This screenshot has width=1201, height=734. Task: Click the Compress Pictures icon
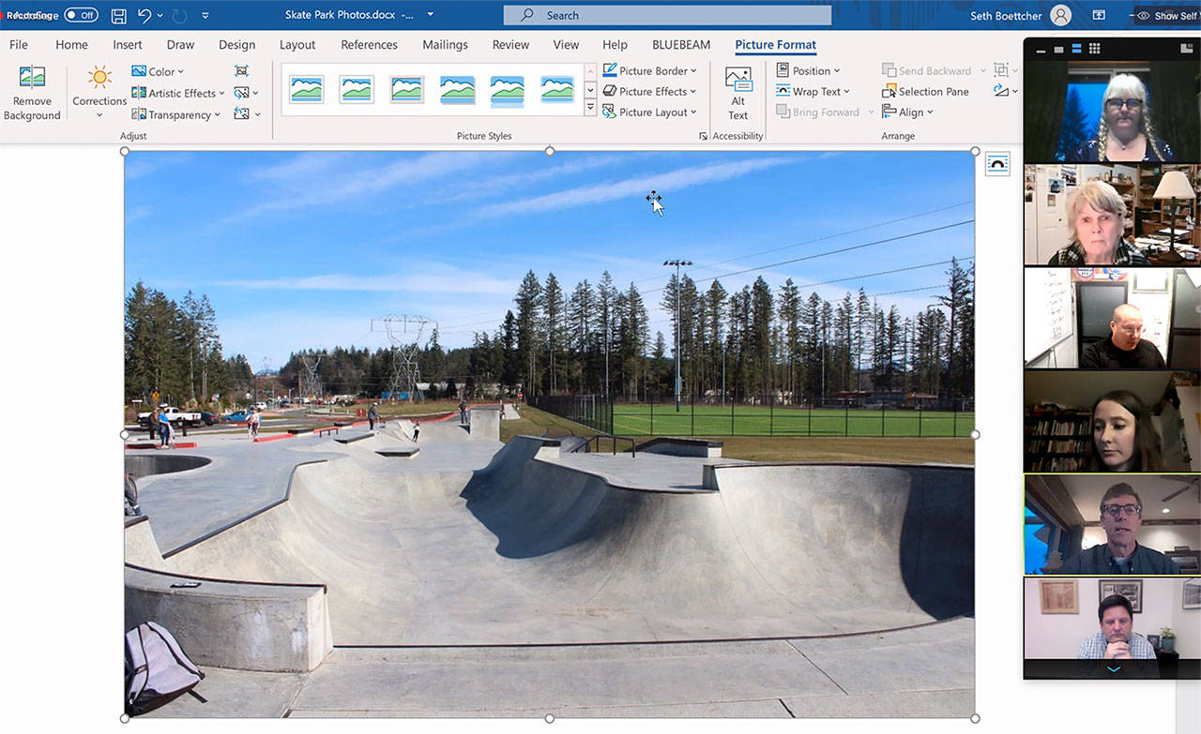[242, 71]
